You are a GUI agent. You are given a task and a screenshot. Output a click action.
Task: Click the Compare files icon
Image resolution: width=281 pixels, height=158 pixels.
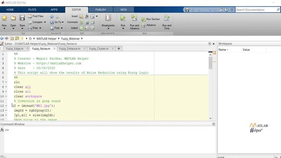pos(30,22)
